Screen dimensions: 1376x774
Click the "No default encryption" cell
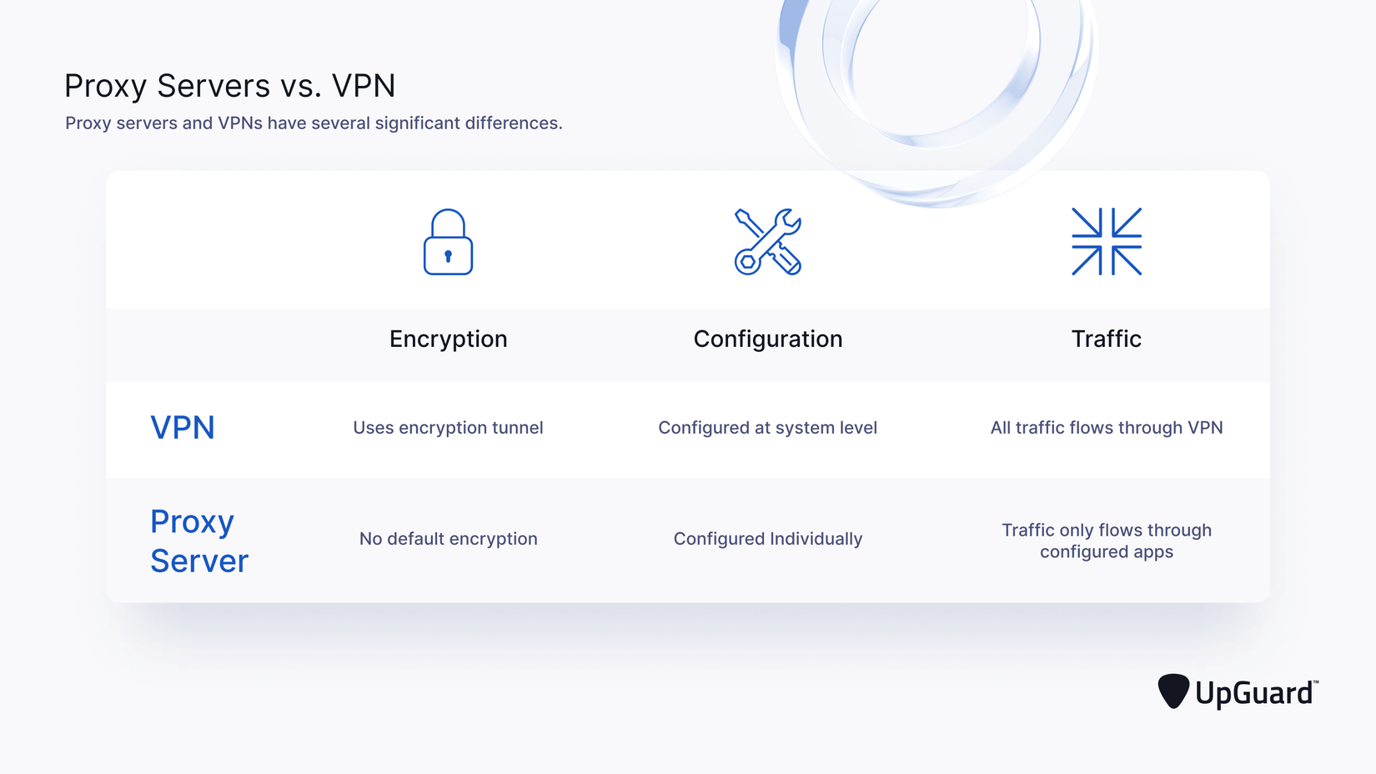pyautogui.click(x=448, y=539)
